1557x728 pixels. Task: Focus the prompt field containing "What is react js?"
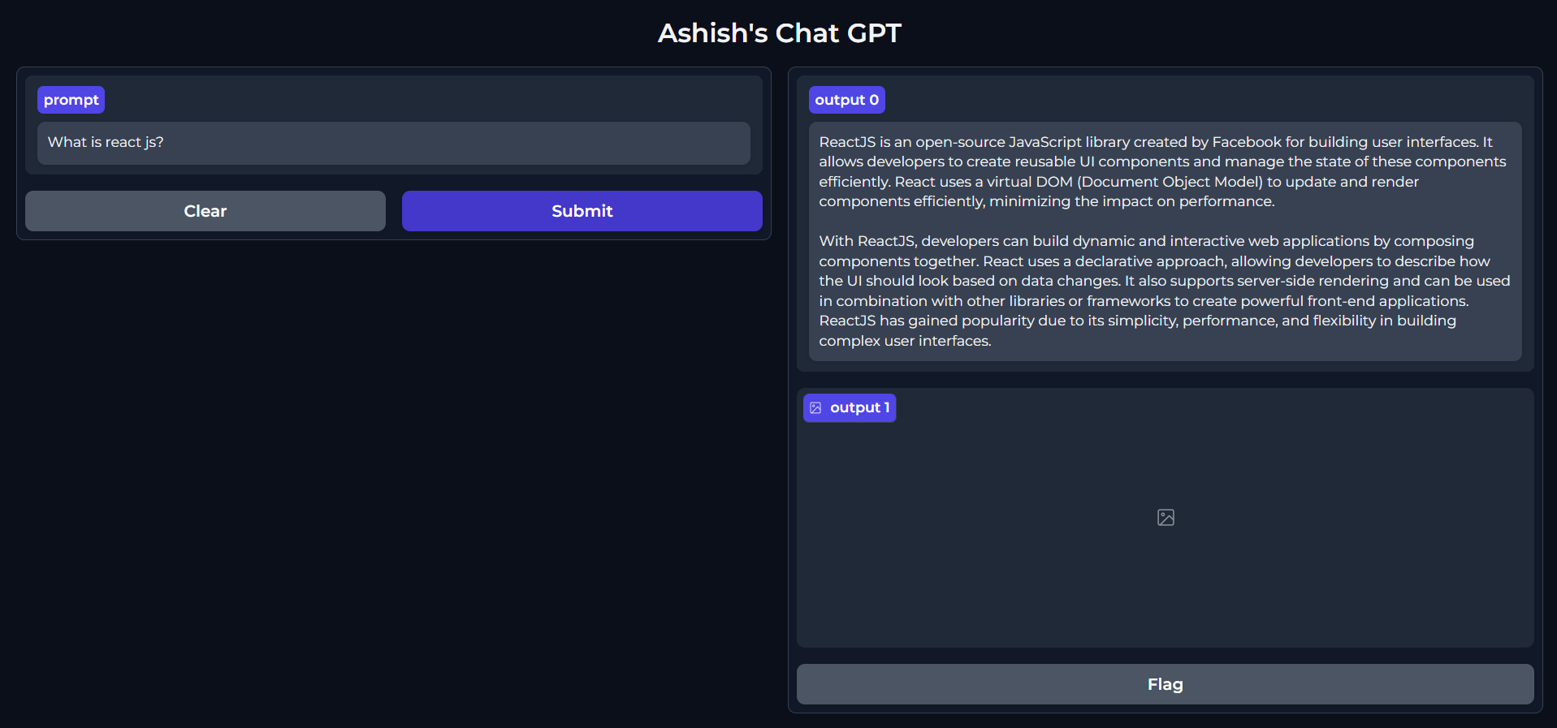pos(393,143)
